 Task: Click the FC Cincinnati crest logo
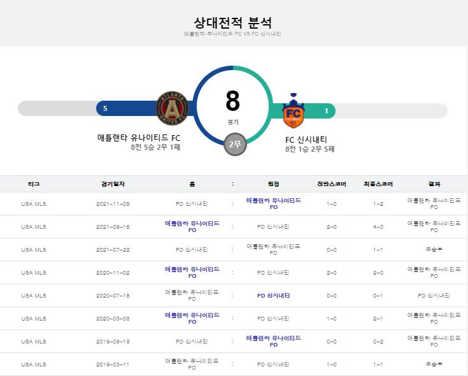coord(293,111)
